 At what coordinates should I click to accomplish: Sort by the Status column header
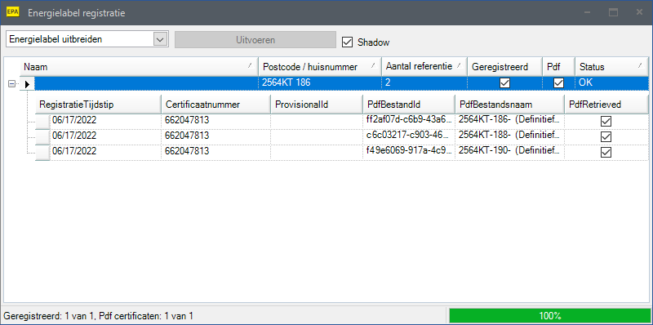pyautogui.click(x=611, y=67)
